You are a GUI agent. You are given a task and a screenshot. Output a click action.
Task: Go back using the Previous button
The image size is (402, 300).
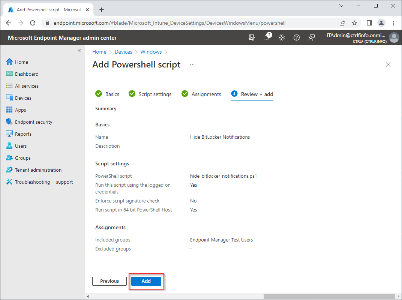(x=109, y=281)
